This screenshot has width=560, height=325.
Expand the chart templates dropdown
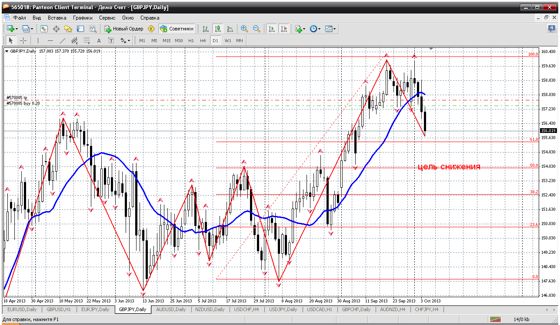(334, 29)
